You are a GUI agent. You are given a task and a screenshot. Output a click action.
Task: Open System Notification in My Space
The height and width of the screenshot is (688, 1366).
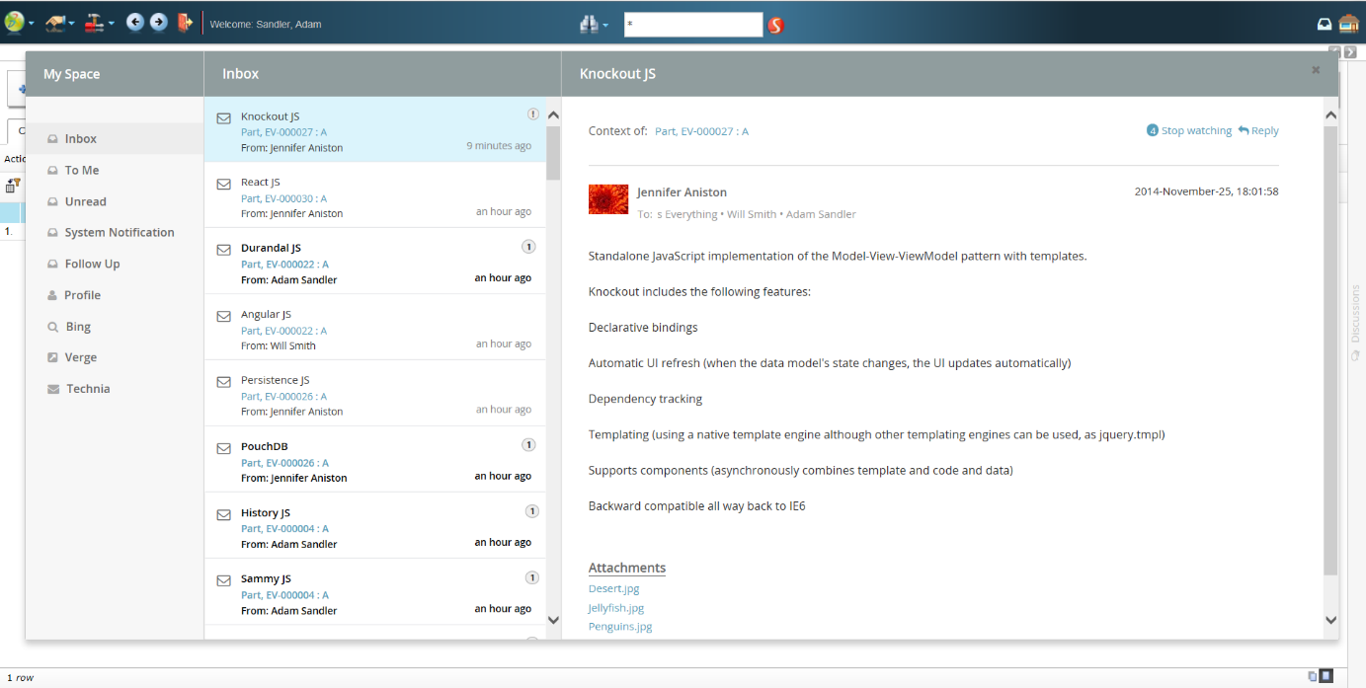point(119,233)
